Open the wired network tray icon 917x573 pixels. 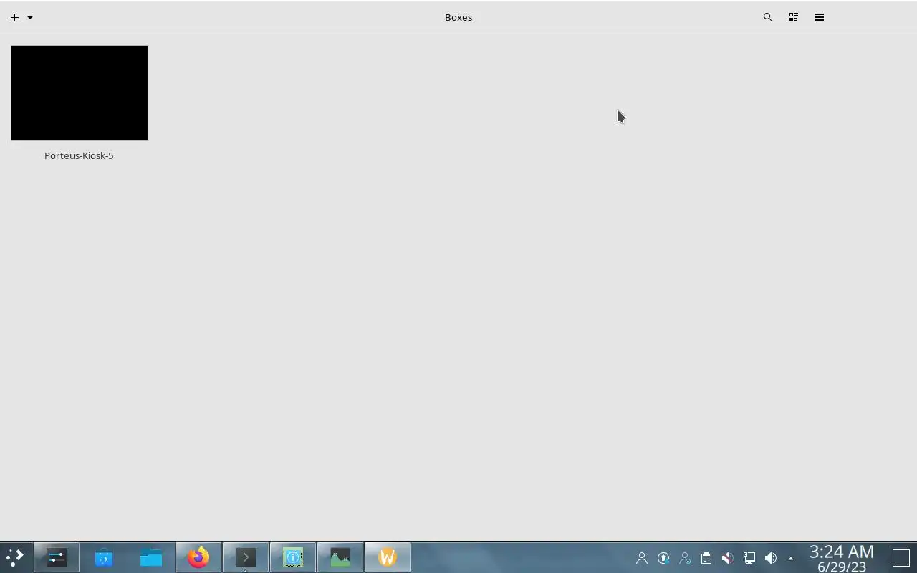749,558
